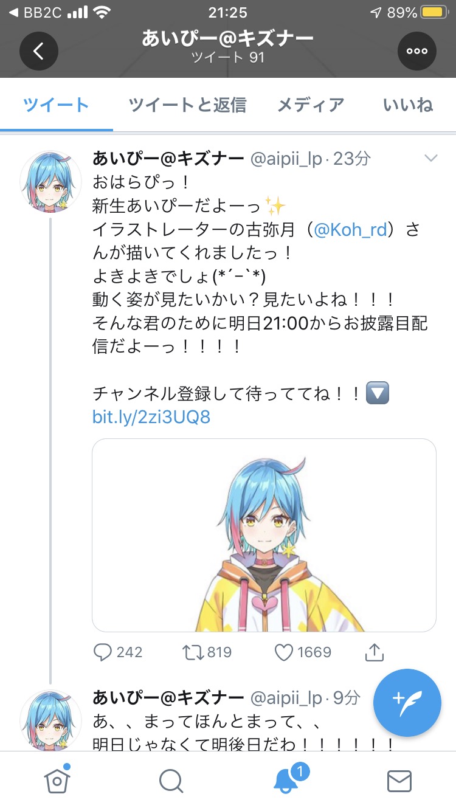This screenshot has width=456, height=811.
Task: Open the three-dots more options menu
Action: (417, 52)
